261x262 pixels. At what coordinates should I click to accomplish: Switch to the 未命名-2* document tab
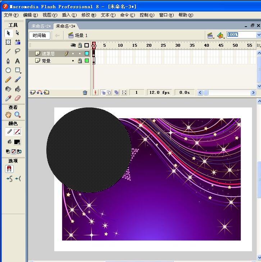coord(41,26)
